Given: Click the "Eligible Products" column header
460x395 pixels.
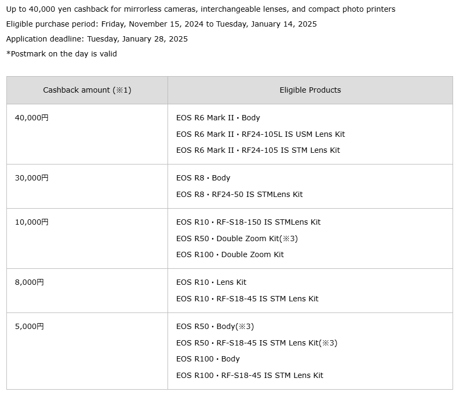Looking at the screenshot, I should pos(310,90).
